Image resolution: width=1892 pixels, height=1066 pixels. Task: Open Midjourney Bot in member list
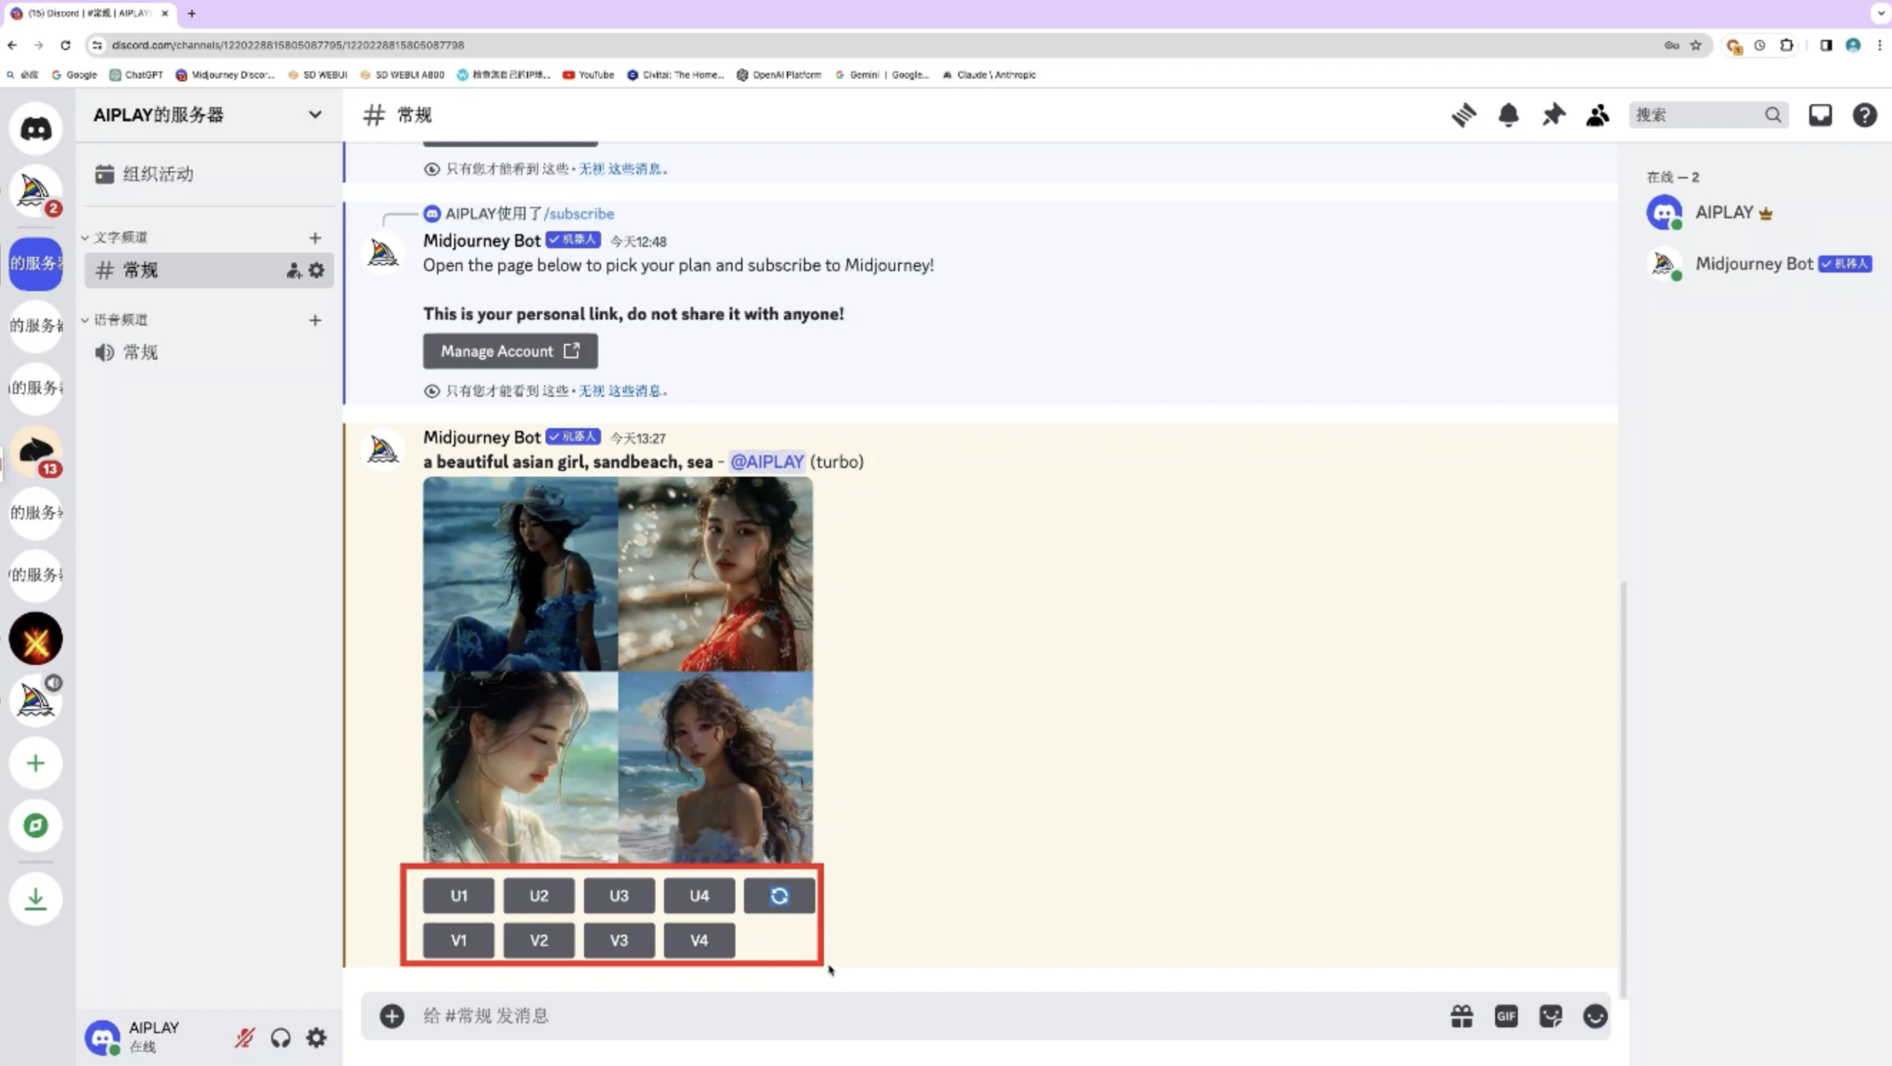[x=1758, y=264]
